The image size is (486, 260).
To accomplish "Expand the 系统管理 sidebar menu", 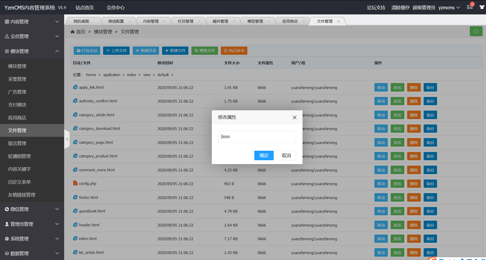I will tap(32, 239).
